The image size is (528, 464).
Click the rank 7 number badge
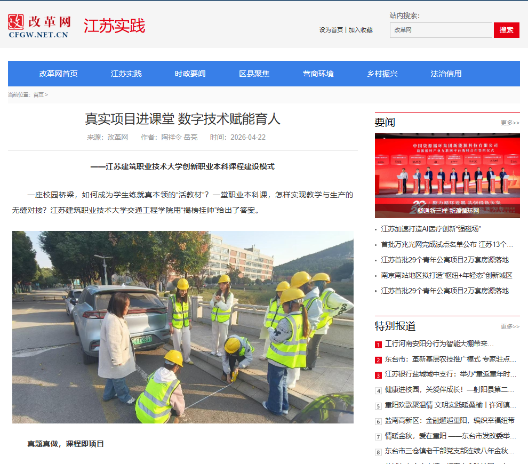[378, 437]
